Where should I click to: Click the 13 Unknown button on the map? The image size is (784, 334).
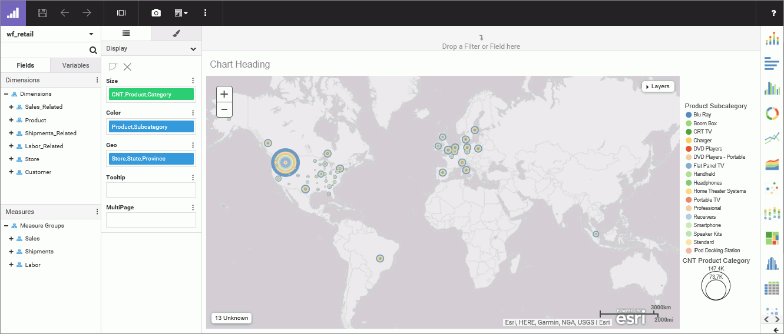(231, 318)
